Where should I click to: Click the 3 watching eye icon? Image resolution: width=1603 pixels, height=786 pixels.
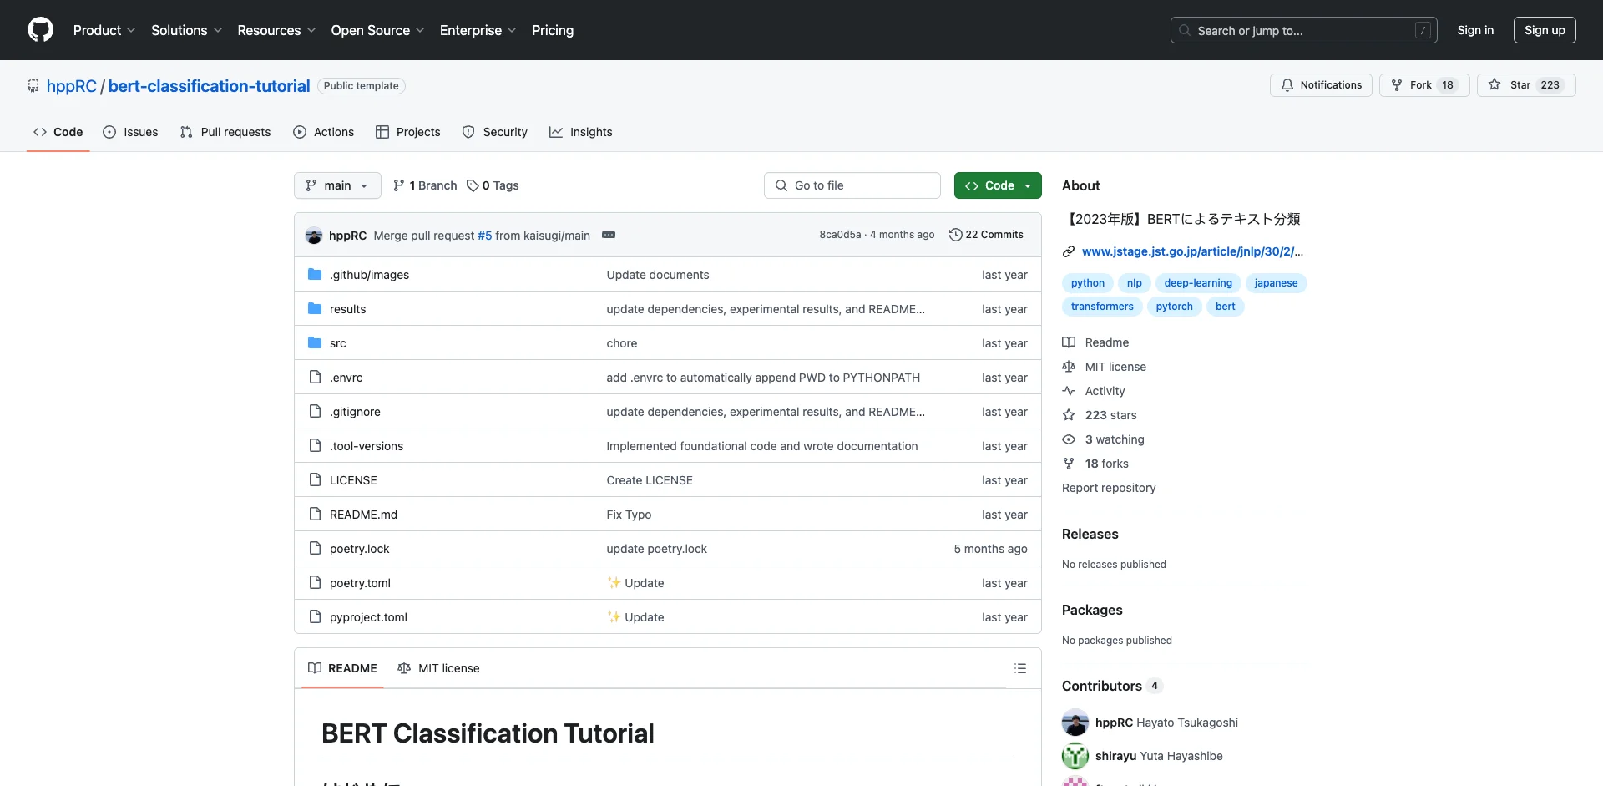click(1069, 439)
